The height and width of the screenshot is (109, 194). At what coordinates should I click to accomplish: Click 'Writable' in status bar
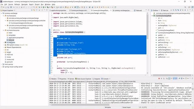pos(108,107)
